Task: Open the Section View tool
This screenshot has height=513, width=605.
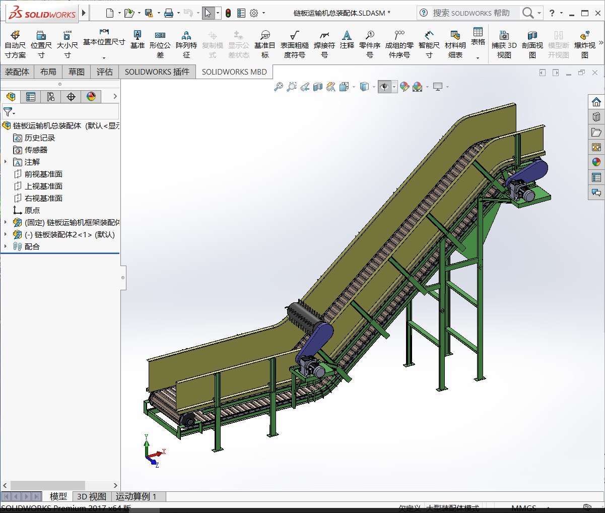Action: [317, 86]
